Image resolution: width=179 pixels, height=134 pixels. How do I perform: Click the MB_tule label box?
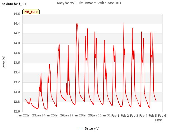(x=31, y=11)
